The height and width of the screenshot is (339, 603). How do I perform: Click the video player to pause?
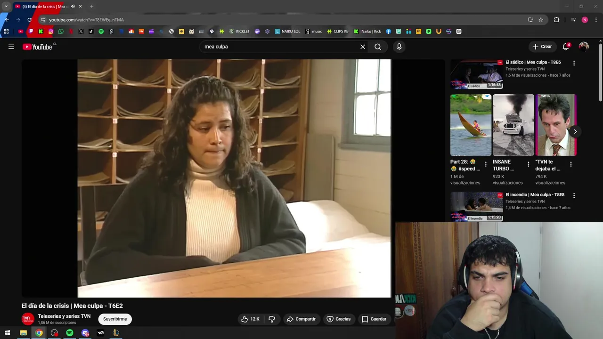[x=234, y=178]
